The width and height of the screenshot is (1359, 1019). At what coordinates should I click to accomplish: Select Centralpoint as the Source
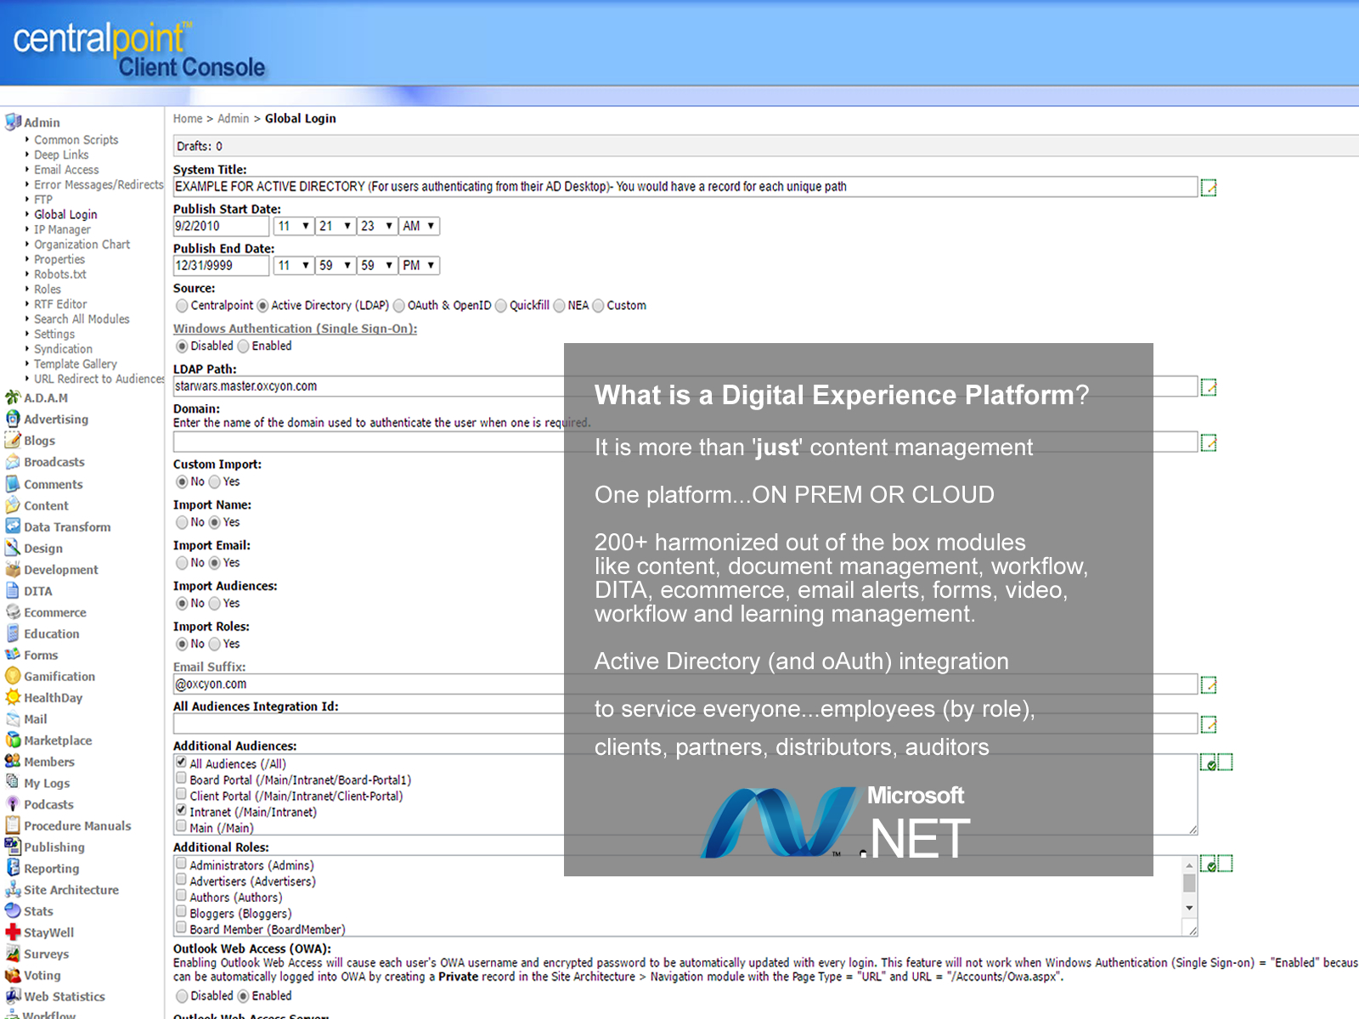[x=182, y=306]
